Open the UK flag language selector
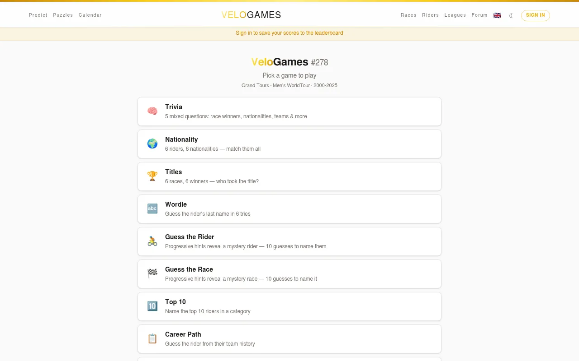This screenshot has width=579, height=361. point(497,15)
